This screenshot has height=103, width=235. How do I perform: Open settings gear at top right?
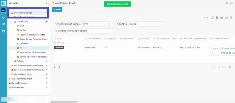231,3
